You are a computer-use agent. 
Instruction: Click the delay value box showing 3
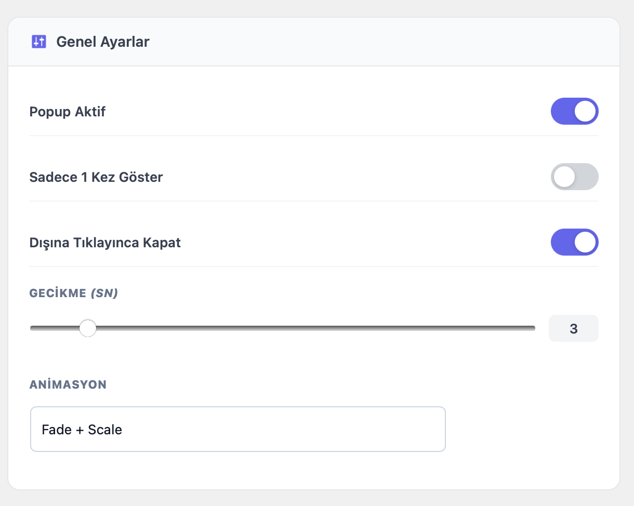pos(573,328)
